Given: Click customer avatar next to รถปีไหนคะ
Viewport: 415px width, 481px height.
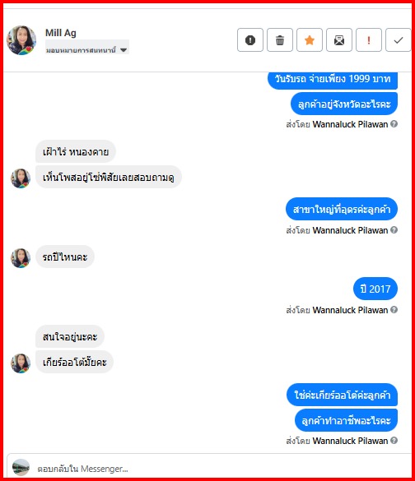Looking at the screenshot, I should pyautogui.click(x=21, y=257).
